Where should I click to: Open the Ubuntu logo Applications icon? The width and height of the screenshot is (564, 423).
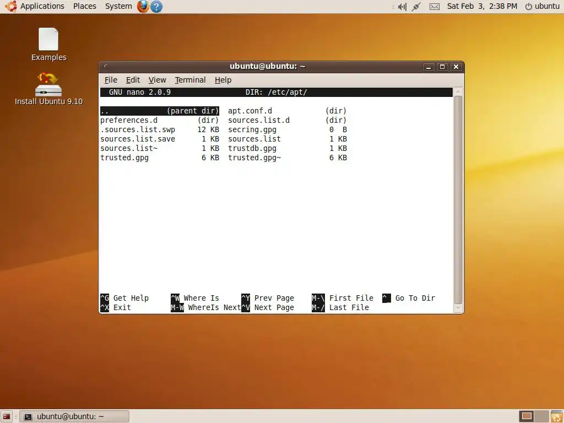pyautogui.click(x=11, y=6)
